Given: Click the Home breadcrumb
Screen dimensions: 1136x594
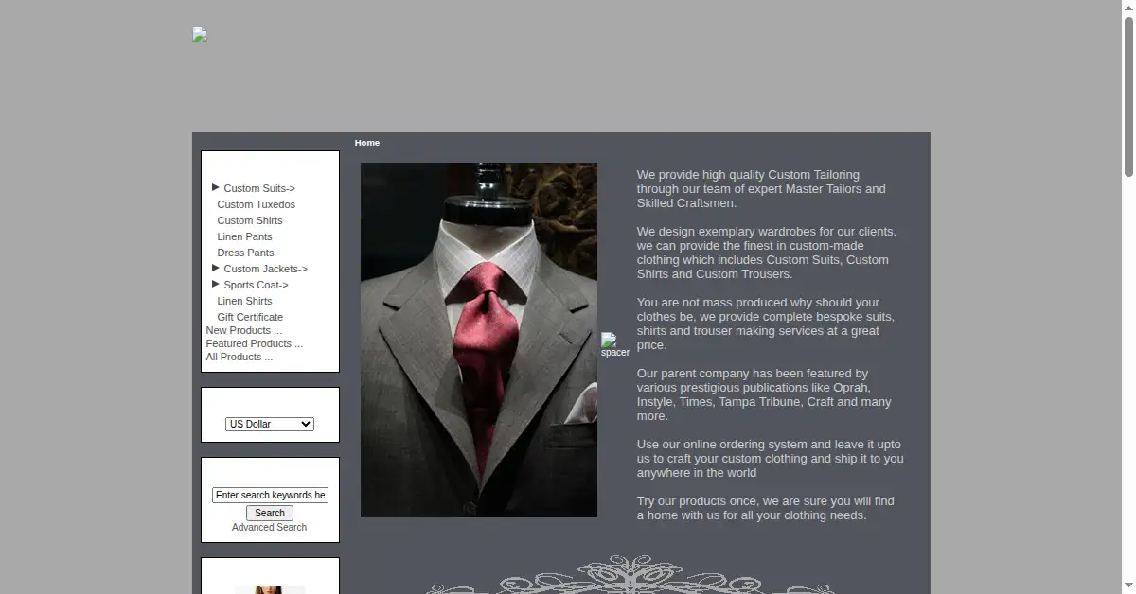Looking at the screenshot, I should point(367,143).
